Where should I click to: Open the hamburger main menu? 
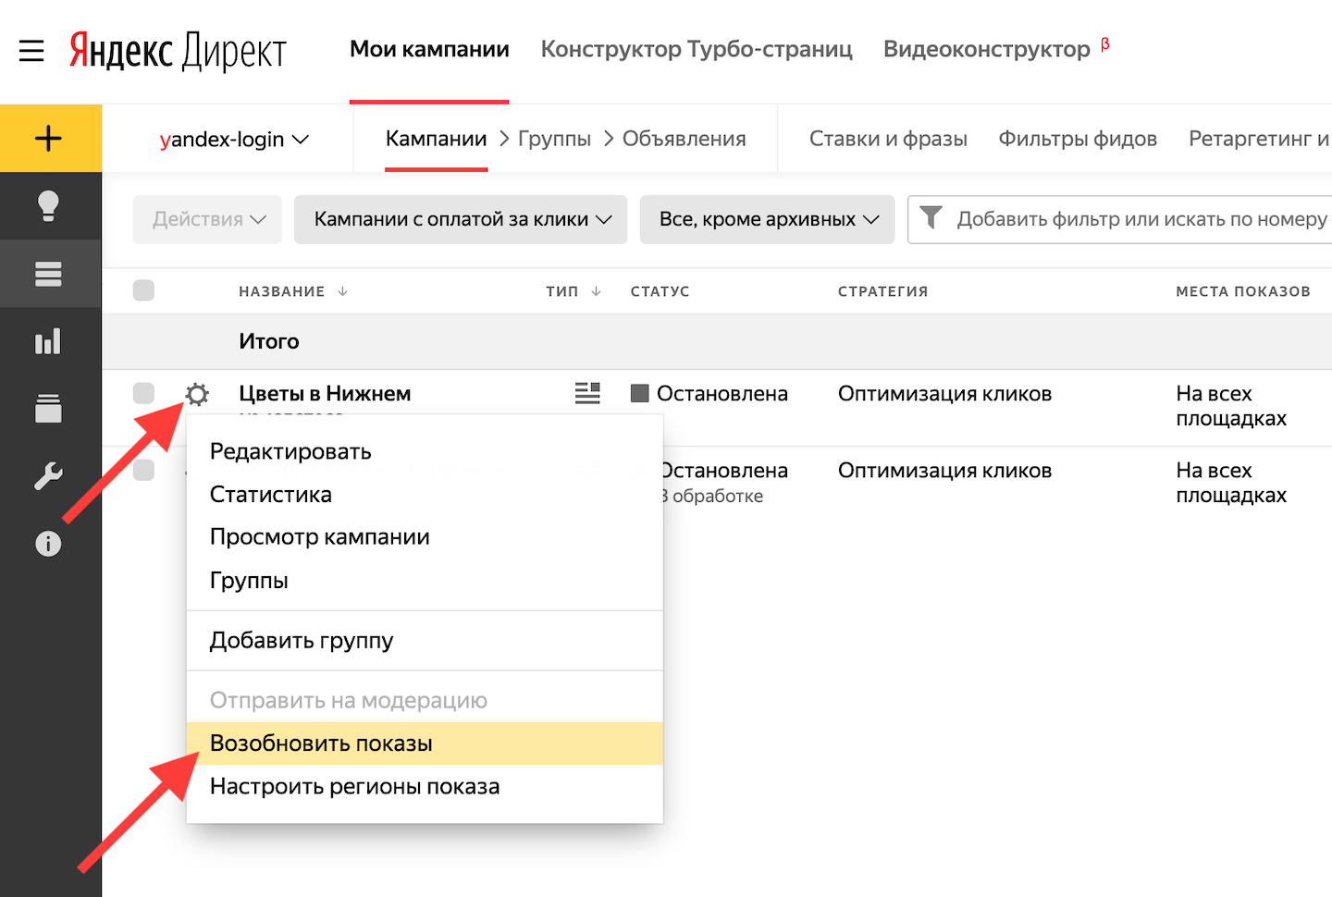point(31,50)
